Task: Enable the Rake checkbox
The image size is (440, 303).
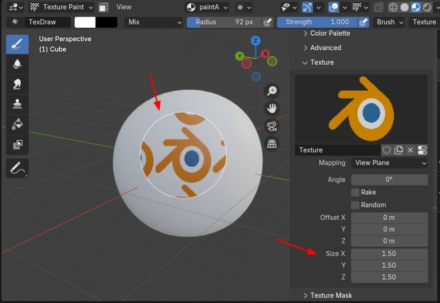Action: tap(355, 192)
